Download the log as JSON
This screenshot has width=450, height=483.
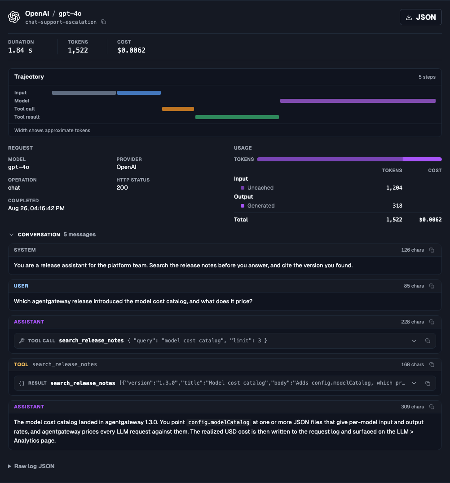click(x=420, y=17)
